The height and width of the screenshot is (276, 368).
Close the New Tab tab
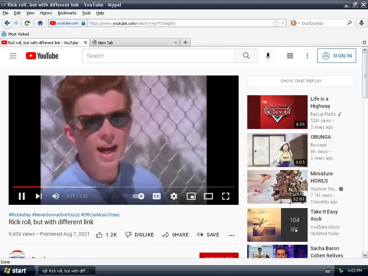(x=175, y=42)
